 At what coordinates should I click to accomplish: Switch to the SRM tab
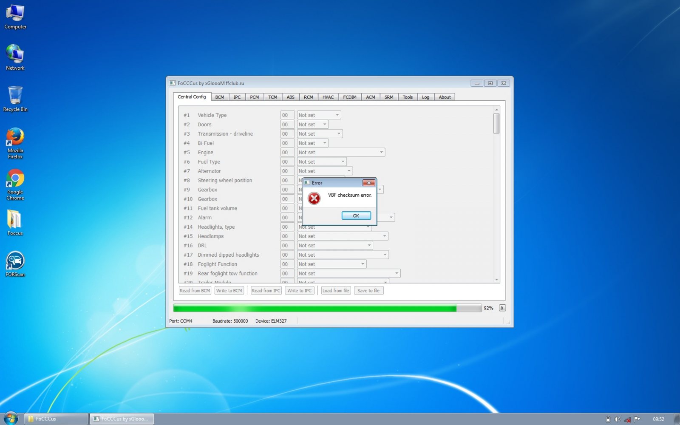coord(389,97)
